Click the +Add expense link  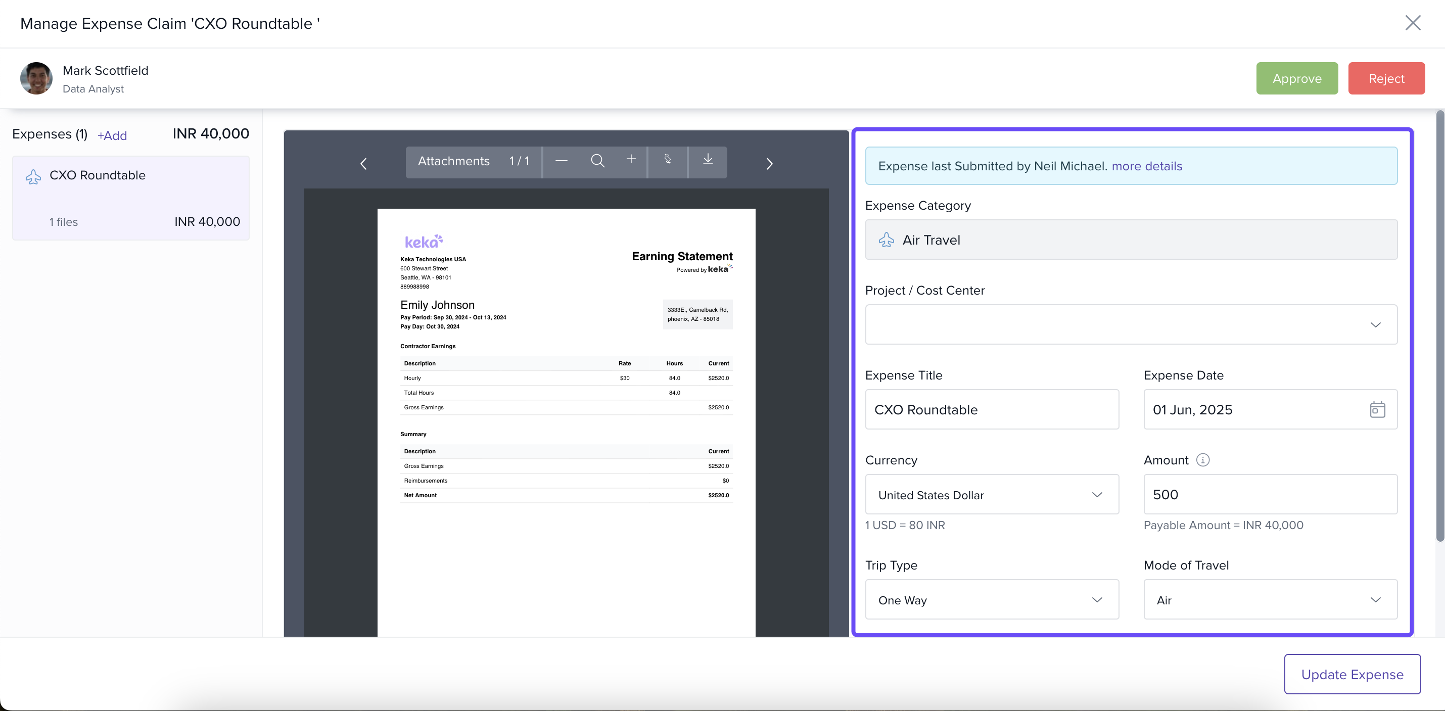112,136
